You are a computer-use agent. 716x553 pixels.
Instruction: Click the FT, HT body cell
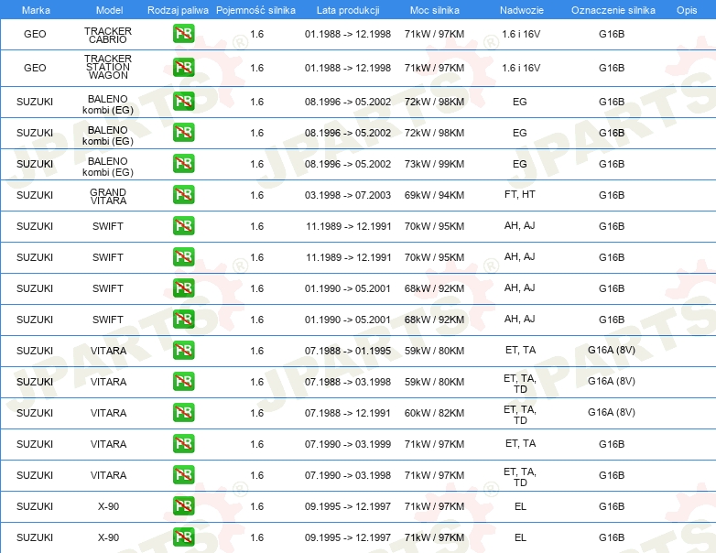click(x=520, y=194)
